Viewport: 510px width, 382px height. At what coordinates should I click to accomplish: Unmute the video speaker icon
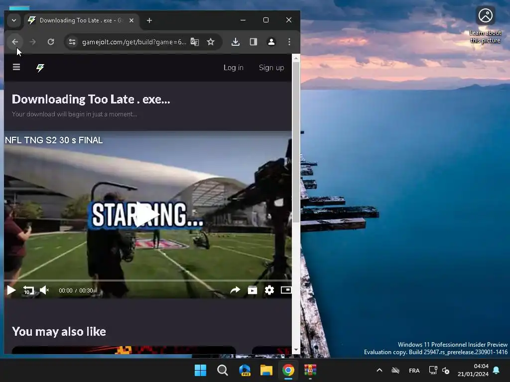tap(44, 290)
